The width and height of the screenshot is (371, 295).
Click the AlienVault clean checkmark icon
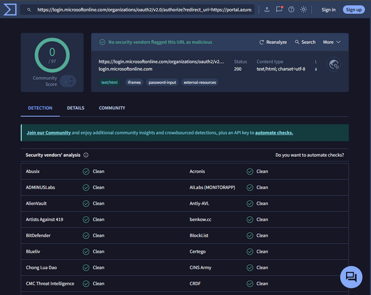[86, 204]
